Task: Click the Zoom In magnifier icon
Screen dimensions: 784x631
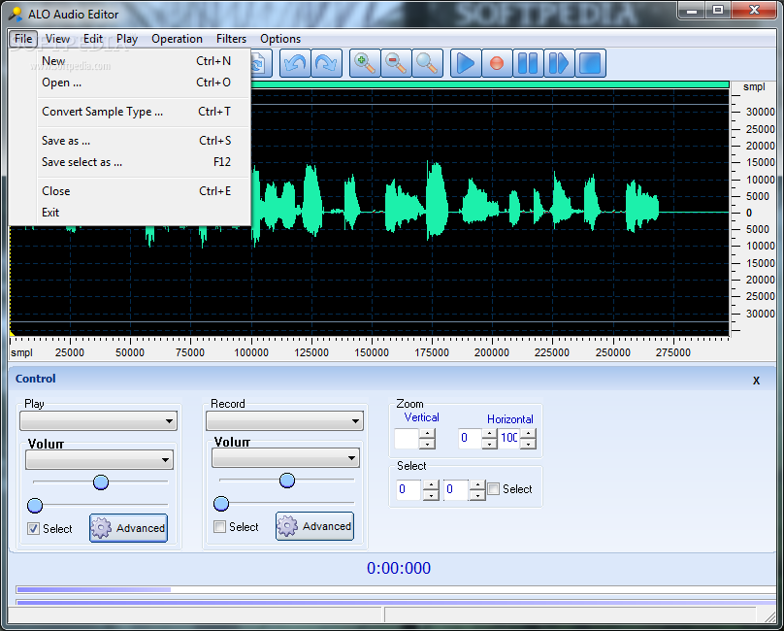Action: click(365, 64)
